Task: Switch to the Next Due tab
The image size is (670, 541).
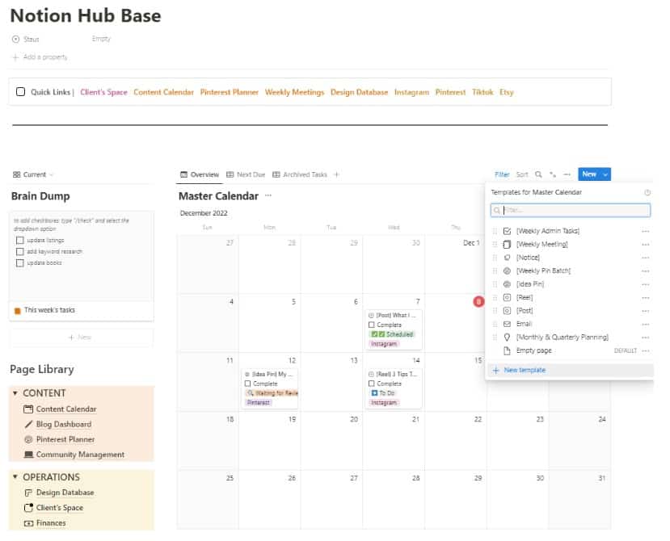Action: (246, 174)
